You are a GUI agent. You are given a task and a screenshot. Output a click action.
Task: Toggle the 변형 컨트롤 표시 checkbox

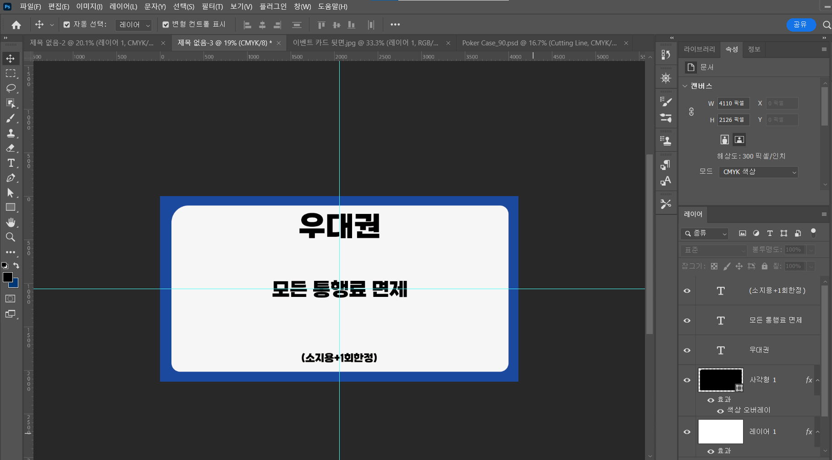[165, 25]
